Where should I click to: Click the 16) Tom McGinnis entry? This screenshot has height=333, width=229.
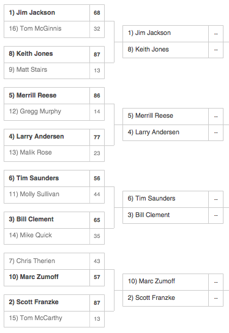pyautogui.click(x=54, y=29)
